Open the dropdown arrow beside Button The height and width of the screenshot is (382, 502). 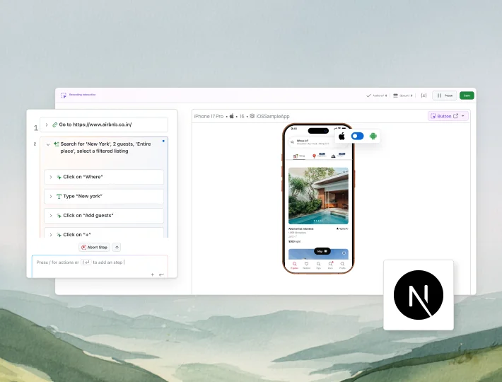point(463,116)
